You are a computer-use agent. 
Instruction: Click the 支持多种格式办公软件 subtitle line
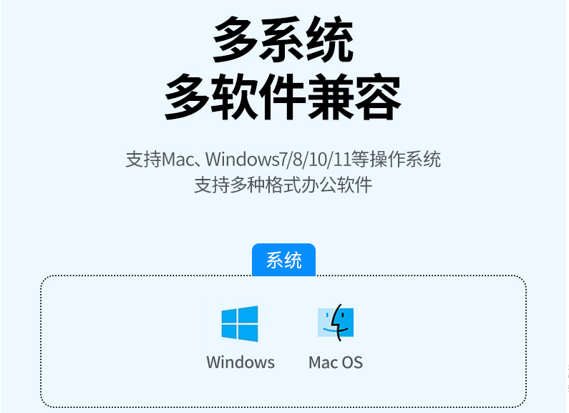coord(283,185)
